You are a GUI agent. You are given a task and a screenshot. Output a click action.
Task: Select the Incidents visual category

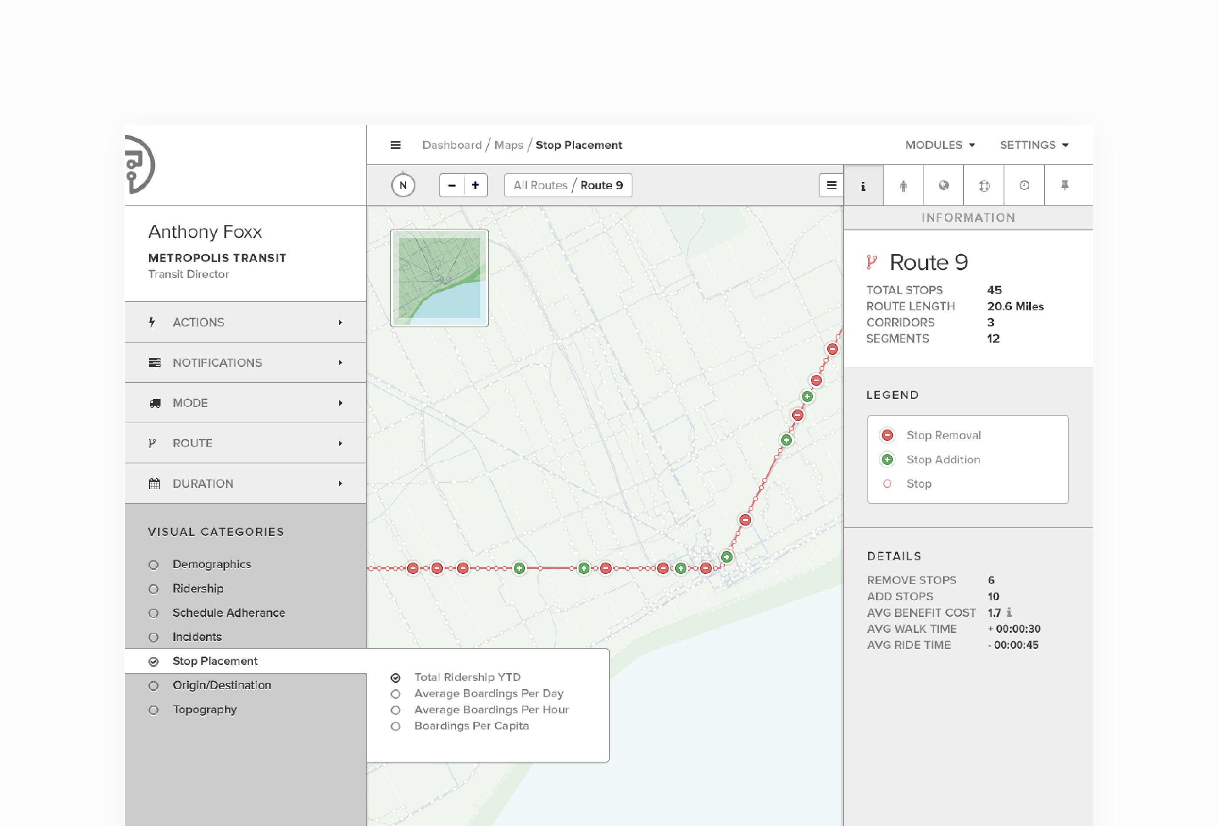[185, 636]
